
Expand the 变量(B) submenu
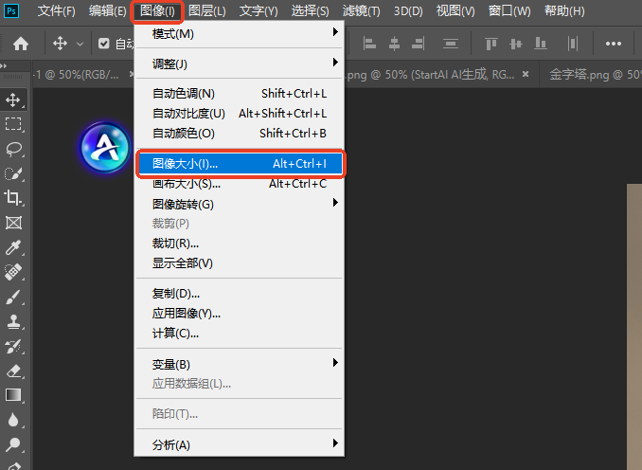(x=335, y=363)
